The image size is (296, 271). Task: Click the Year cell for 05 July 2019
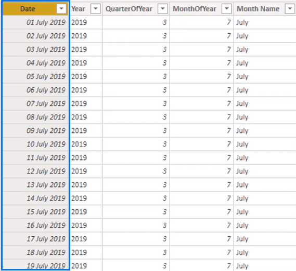tap(86, 76)
